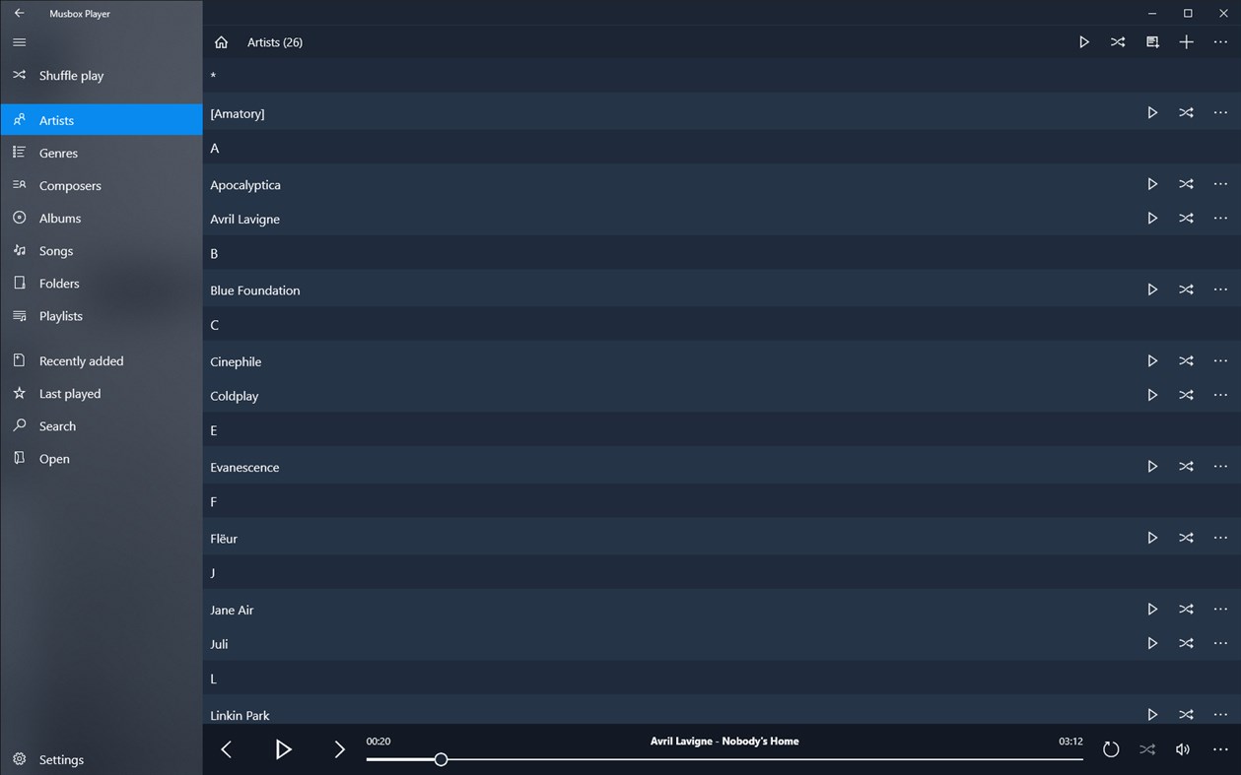This screenshot has height=775, width=1241.
Task: Select the Playlists icon
Action: coord(19,315)
